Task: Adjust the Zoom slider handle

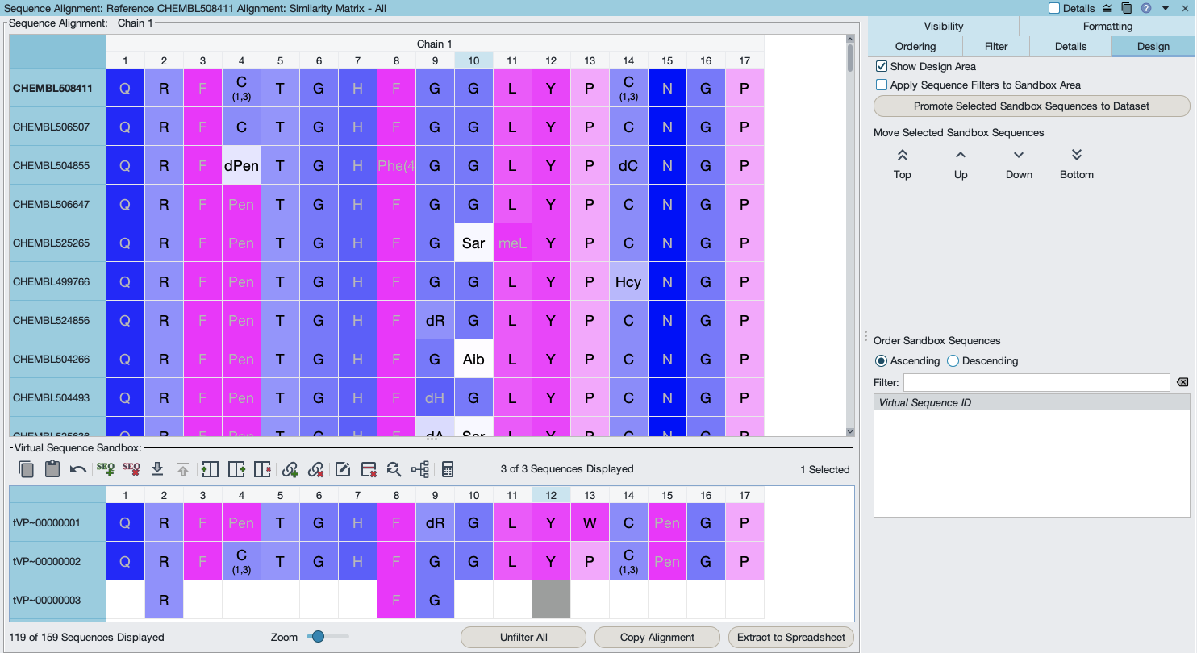Action: [318, 637]
